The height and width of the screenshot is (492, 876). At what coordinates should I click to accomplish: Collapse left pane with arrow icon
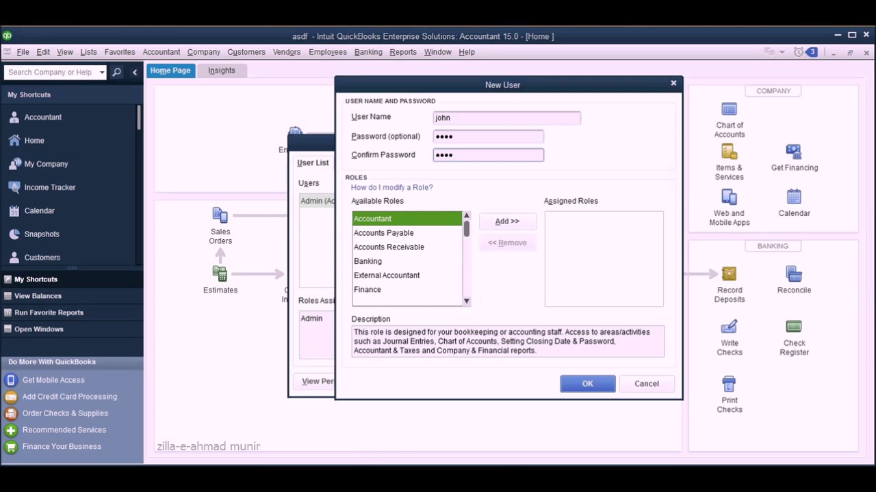(x=135, y=72)
